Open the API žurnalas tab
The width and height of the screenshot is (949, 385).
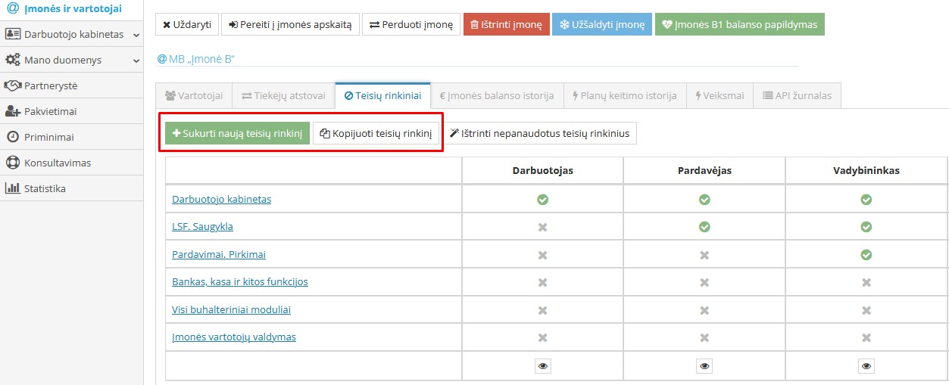click(797, 96)
